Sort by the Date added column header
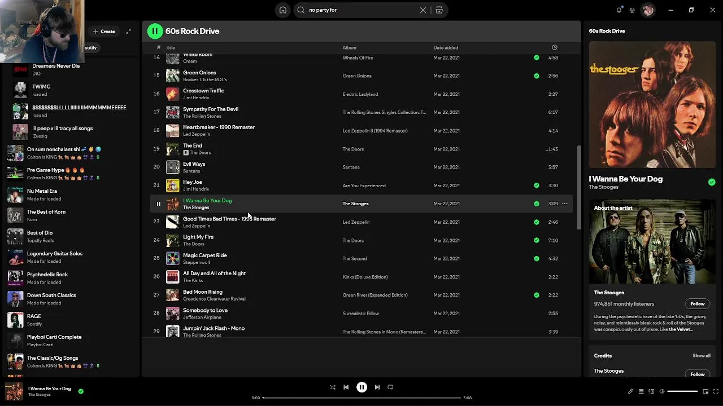The width and height of the screenshot is (723, 406). pos(446,47)
